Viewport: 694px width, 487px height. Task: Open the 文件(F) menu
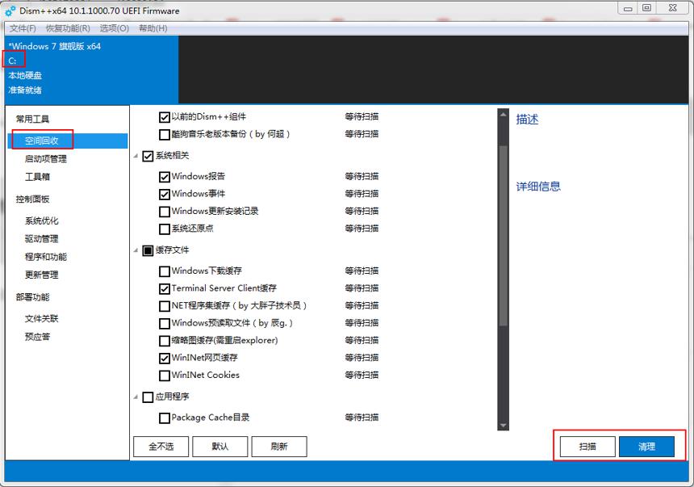(23, 28)
